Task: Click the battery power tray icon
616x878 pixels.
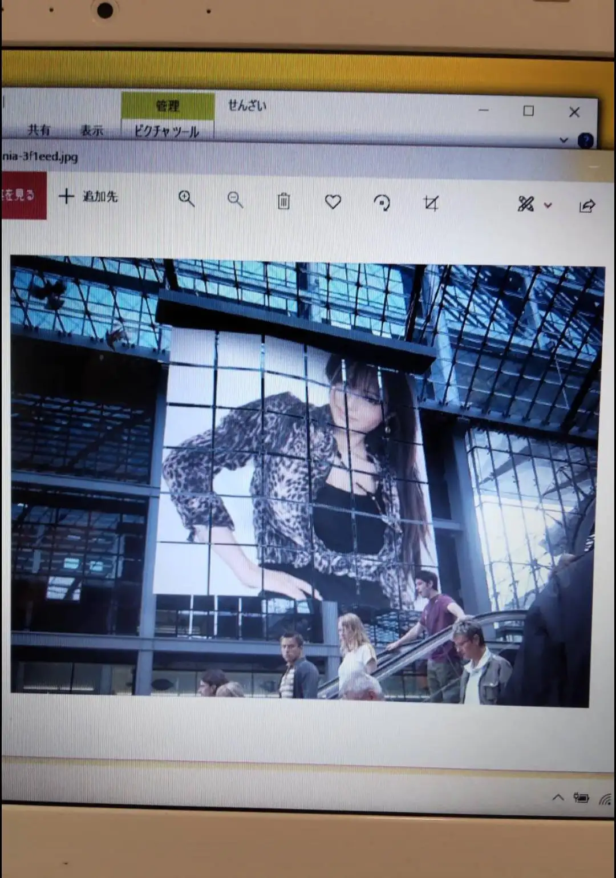Action: [581, 798]
